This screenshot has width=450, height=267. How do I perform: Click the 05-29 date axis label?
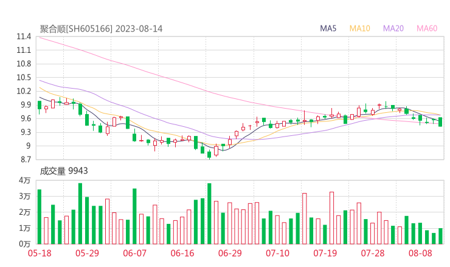pyautogui.click(x=87, y=253)
